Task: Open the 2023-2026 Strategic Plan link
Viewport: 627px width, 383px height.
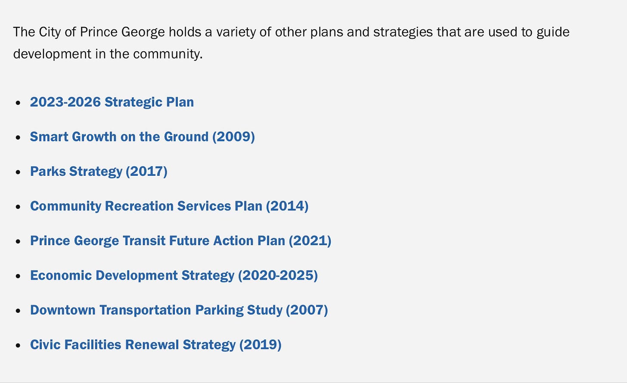Action: tap(112, 102)
